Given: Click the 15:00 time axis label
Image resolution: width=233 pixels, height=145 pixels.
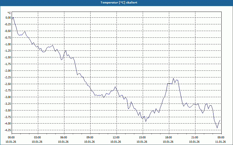Looking at the screenshot, I should [143, 137].
